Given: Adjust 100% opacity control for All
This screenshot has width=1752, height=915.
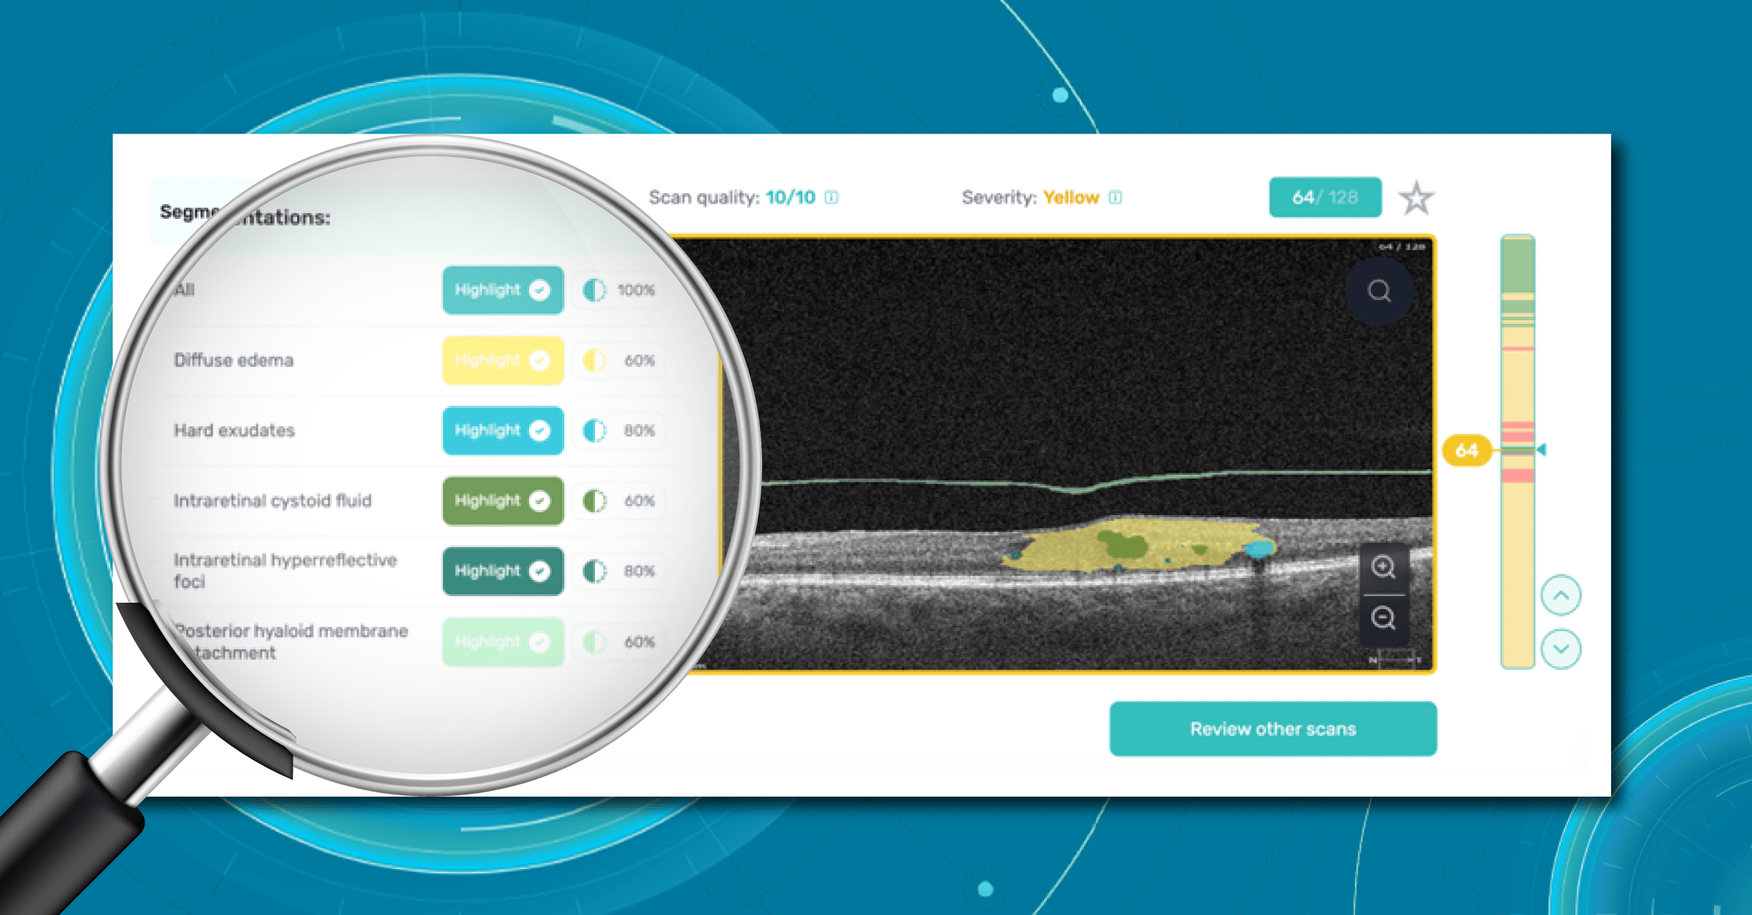Looking at the screenshot, I should point(619,290).
